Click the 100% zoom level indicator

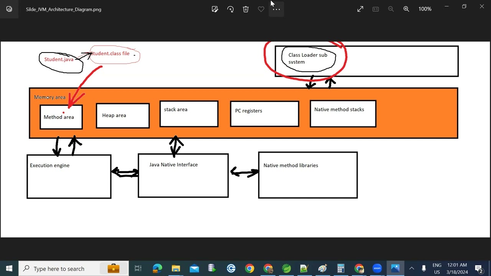pos(425,9)
